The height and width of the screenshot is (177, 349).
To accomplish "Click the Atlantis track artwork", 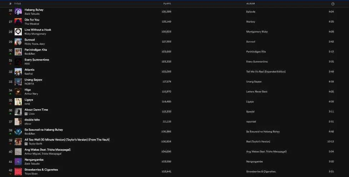I will click(18, 72).
